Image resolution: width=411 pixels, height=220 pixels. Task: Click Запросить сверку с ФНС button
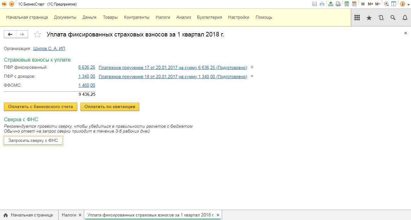pyautogui.click(x=33, y=141)
